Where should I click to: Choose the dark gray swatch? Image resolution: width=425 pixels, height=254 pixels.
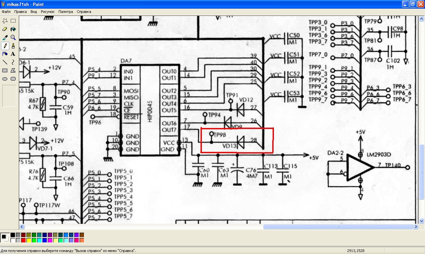(x=18, y=235)
